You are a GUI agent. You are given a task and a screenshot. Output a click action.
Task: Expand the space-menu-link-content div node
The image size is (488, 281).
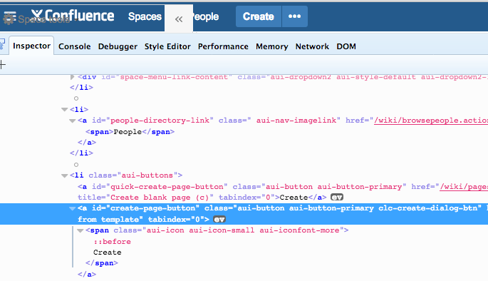point(72,76)
